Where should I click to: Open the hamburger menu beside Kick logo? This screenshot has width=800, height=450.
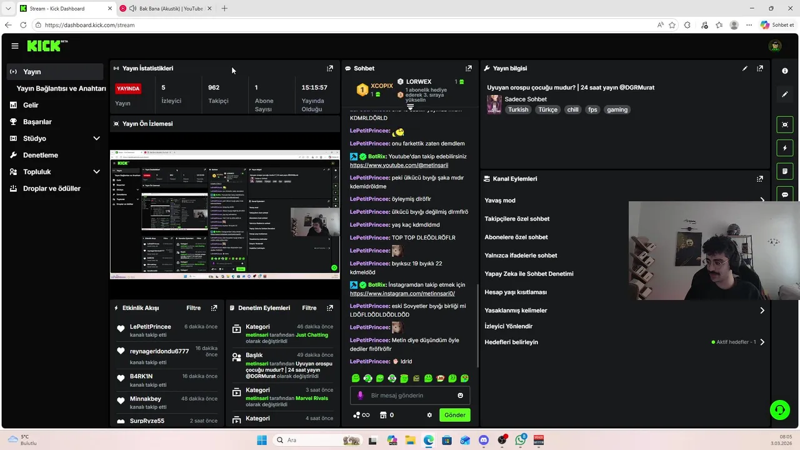14,46
